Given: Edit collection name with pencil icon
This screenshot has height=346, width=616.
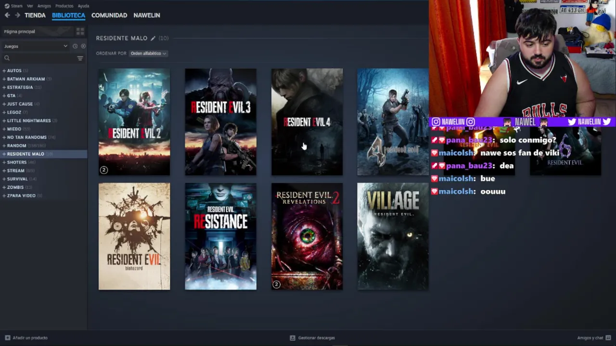Looking at the screenshot, I should tap(153, 38).
